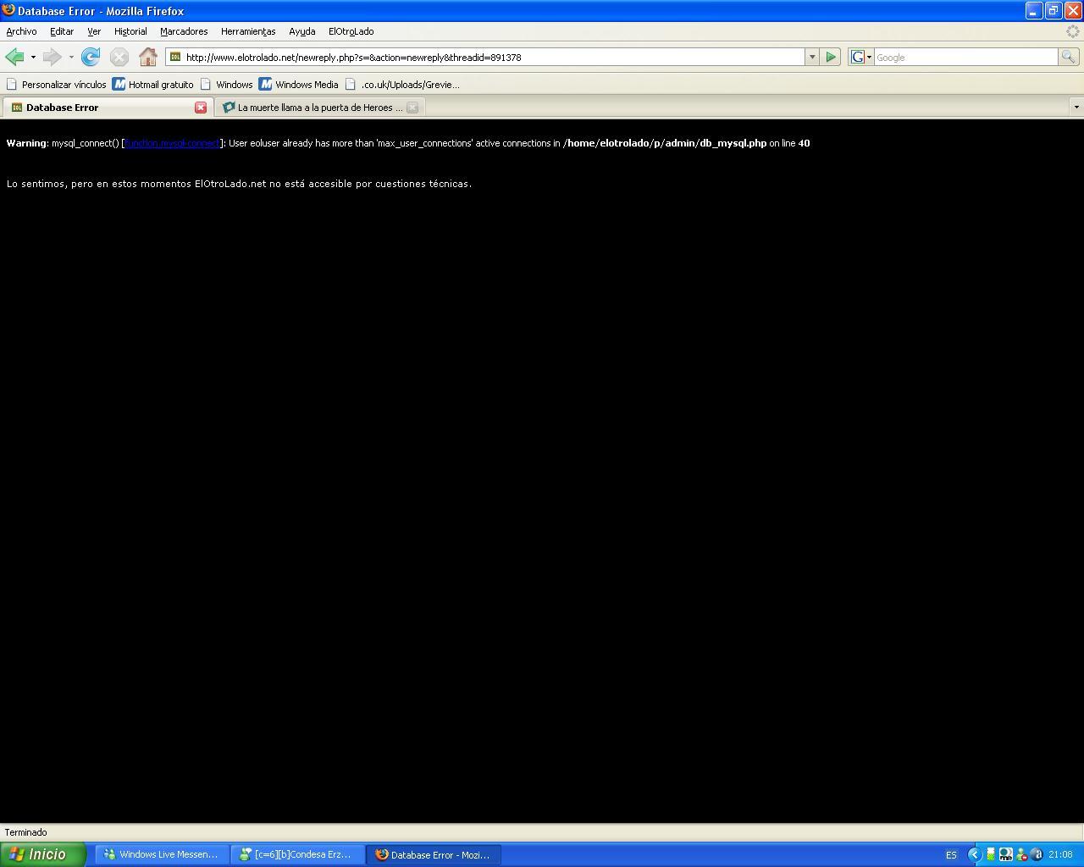Open the ElOtroLado menu
This screenshot has height=867, width=1084.
(351, 31)
